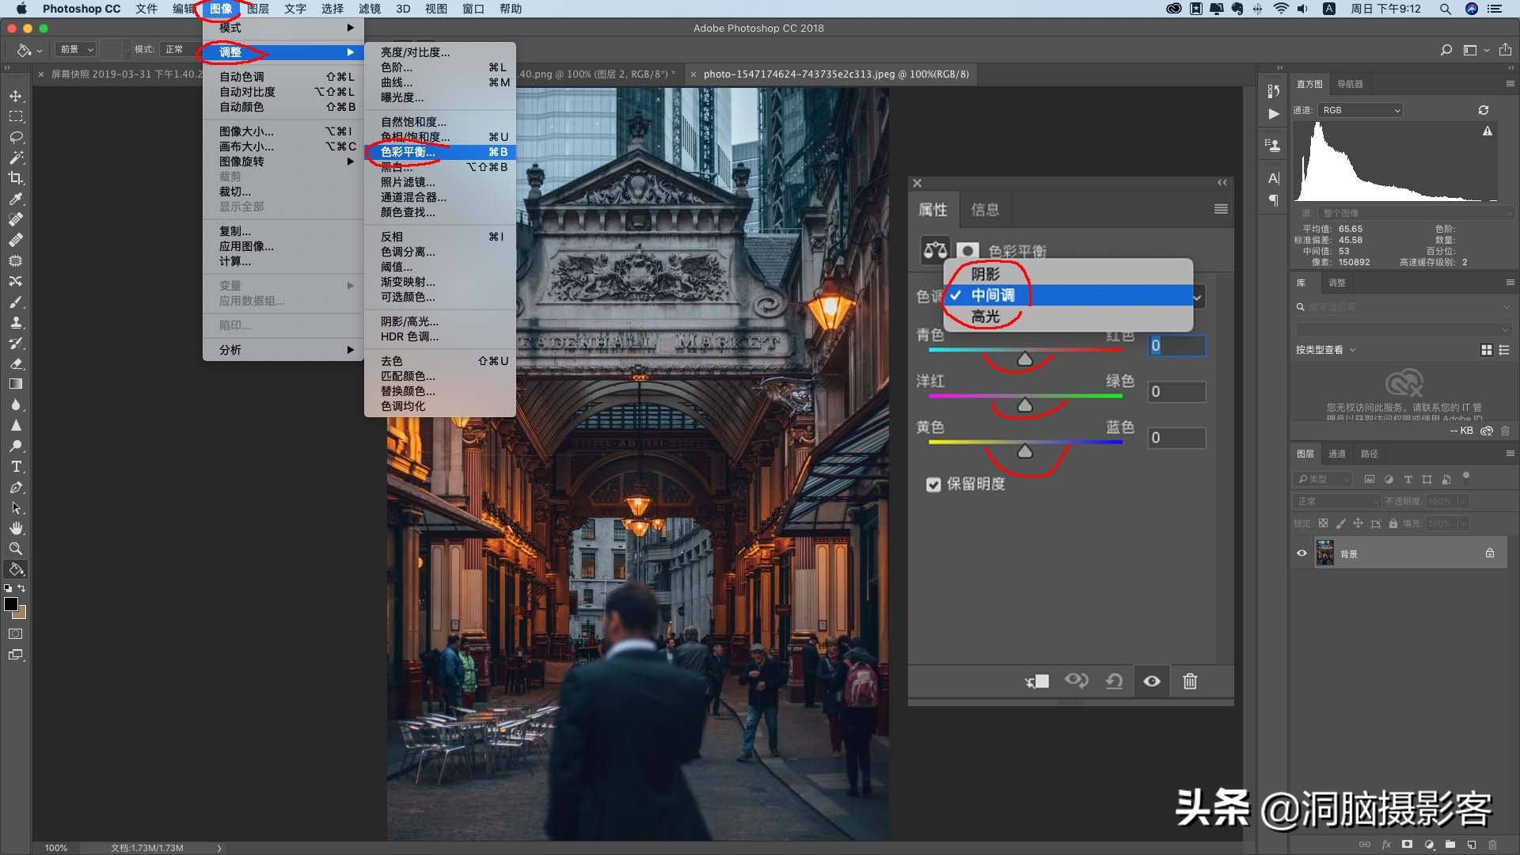This screenshot has height=855, width=1520.
Task: Switch to the 导航器 tab
Action: pos(1350,84)
